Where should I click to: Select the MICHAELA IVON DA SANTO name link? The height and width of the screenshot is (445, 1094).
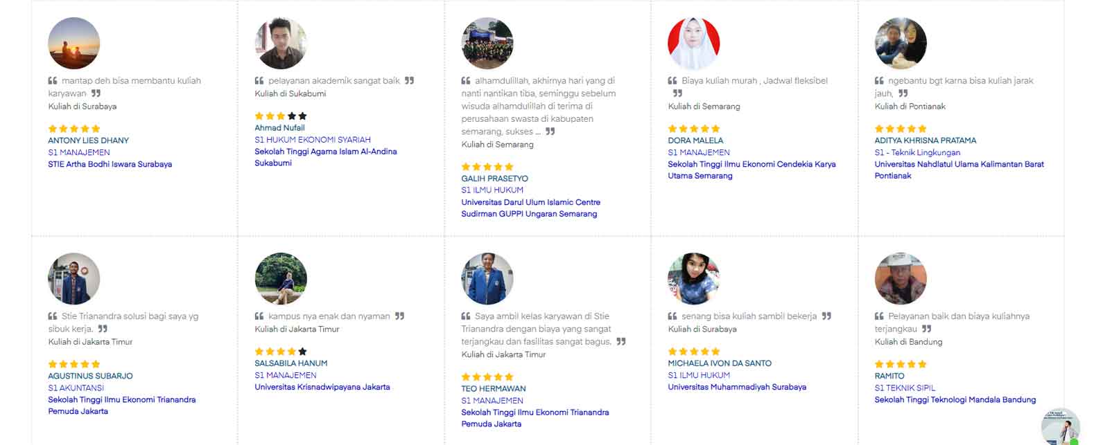[x=720, y=363]
